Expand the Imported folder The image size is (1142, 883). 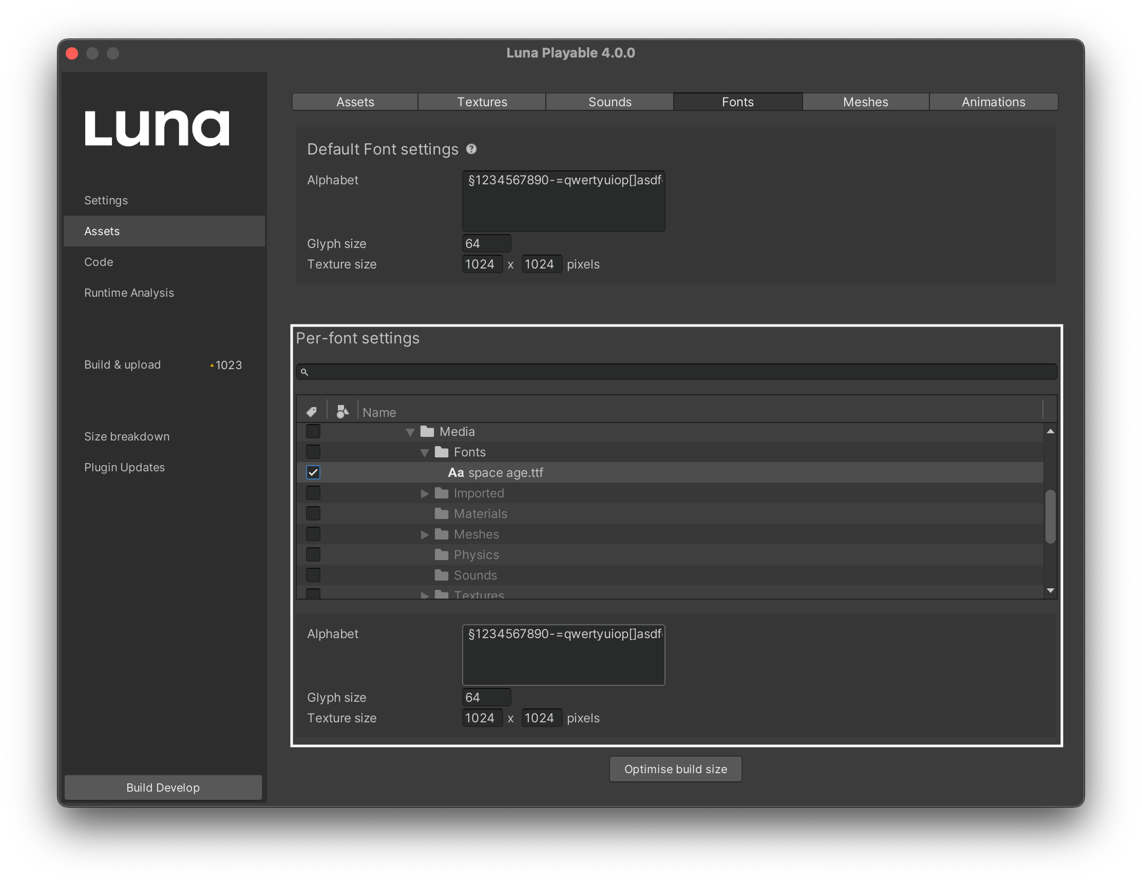[x=425, y=493]
